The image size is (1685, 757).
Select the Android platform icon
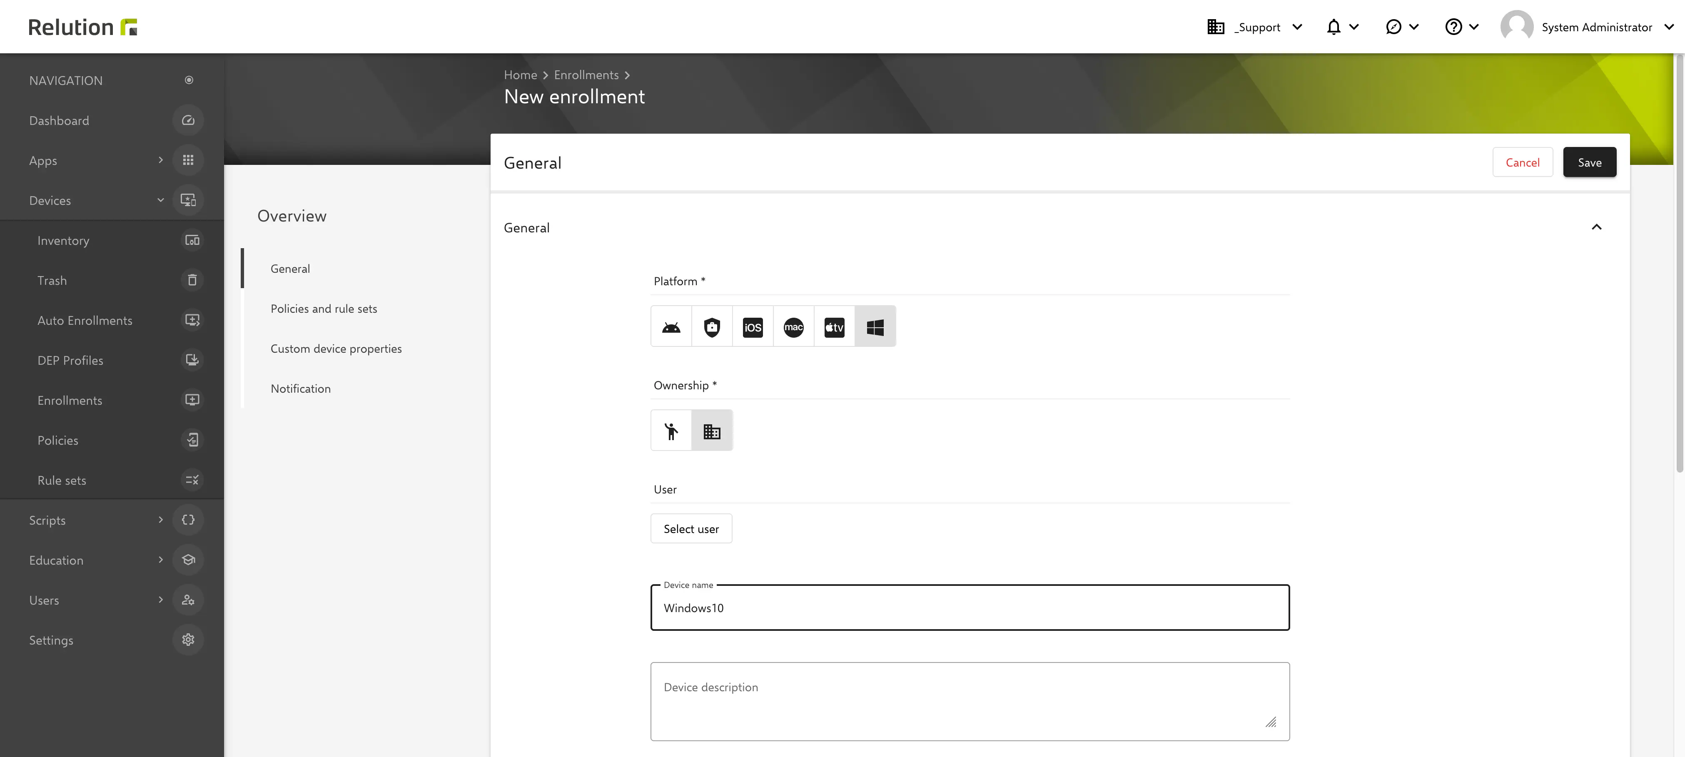coord(671,326)
